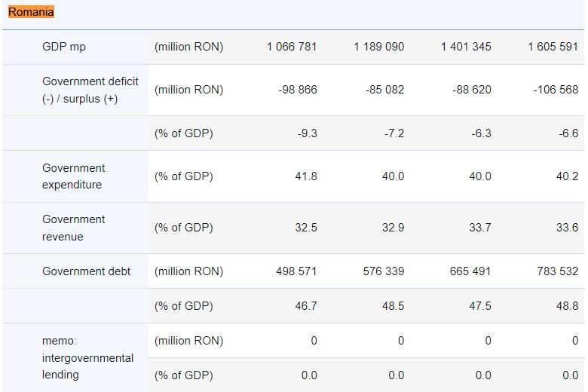The image size is (588, 392).
Task: Select the Government expenditure row label
Action: click(74, 176)
